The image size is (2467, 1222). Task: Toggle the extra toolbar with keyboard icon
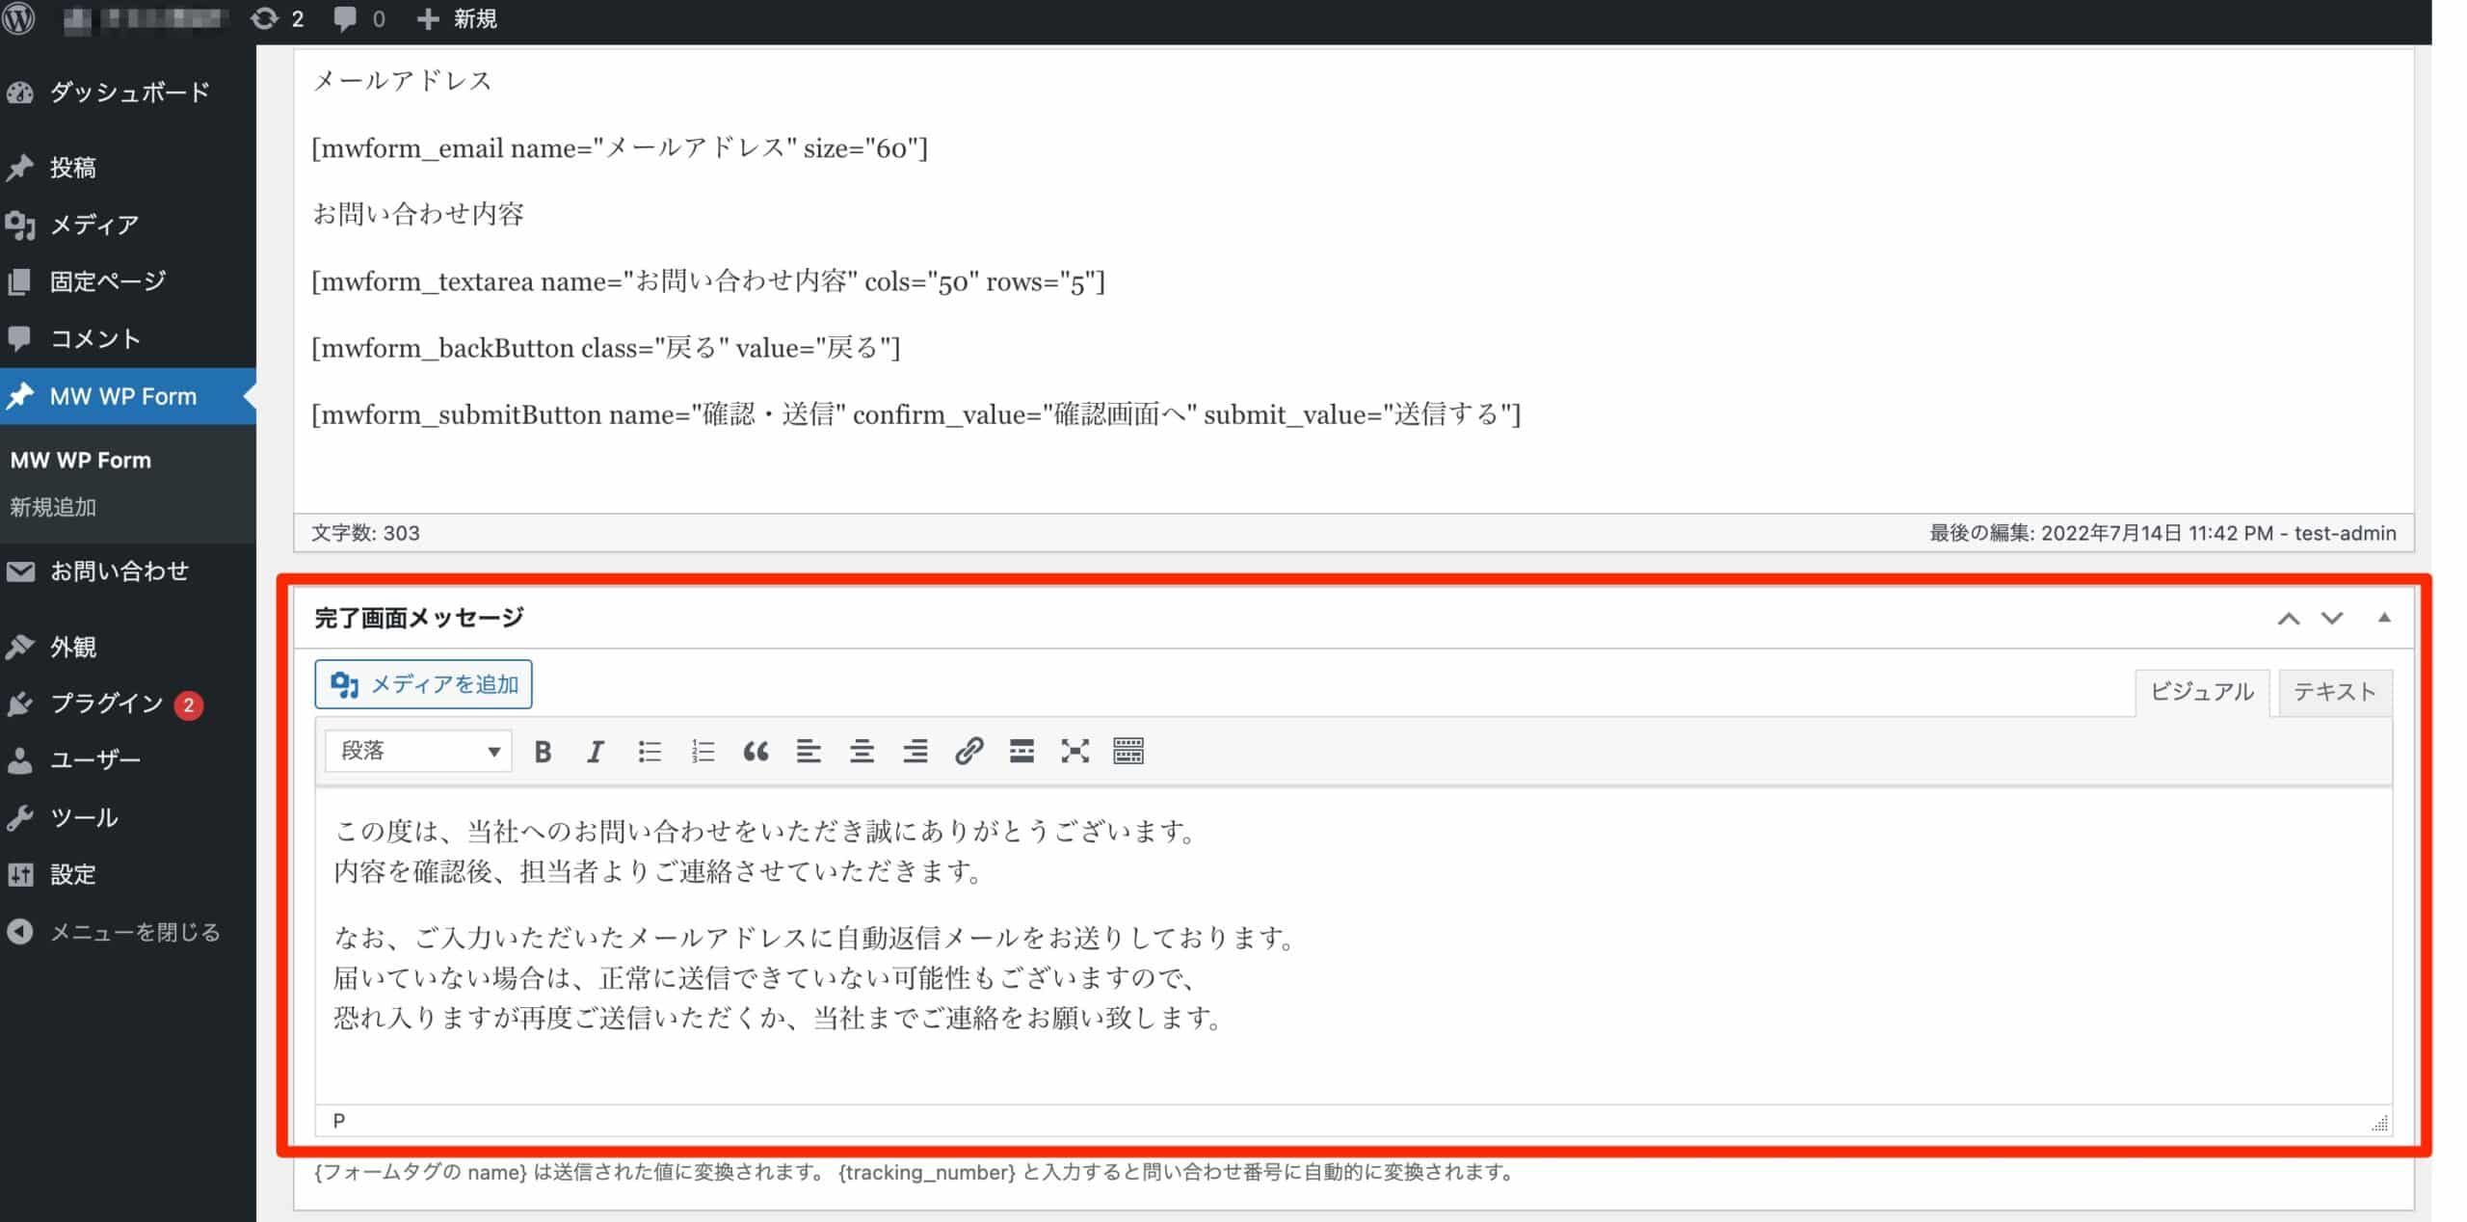(x=1127, y=752)
